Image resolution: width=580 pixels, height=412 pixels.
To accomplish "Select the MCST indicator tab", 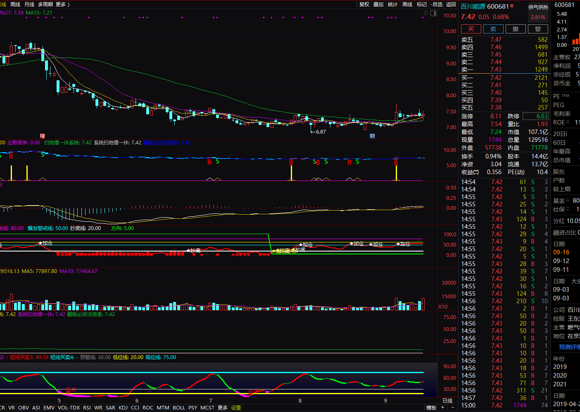I will [207, 407].
